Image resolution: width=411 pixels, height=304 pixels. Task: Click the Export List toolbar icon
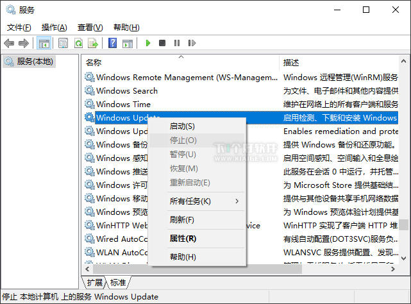point(93,43)
